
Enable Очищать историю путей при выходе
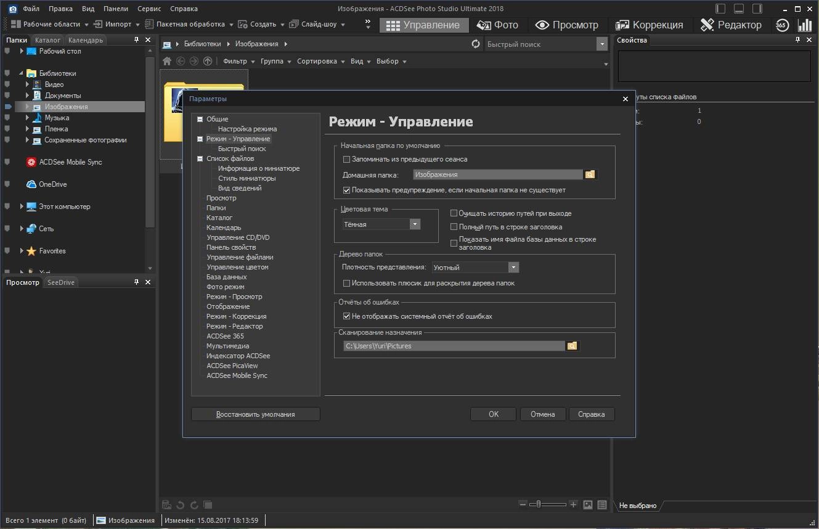[454, 213]
